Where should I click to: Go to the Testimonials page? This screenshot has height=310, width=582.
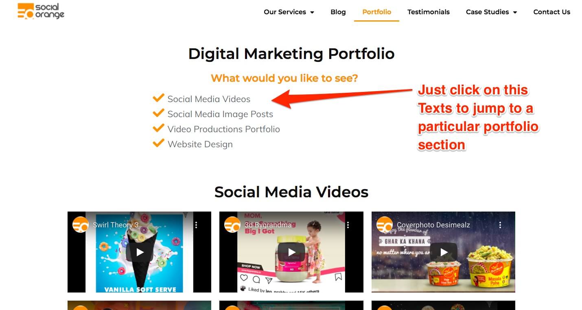point(429,12)
